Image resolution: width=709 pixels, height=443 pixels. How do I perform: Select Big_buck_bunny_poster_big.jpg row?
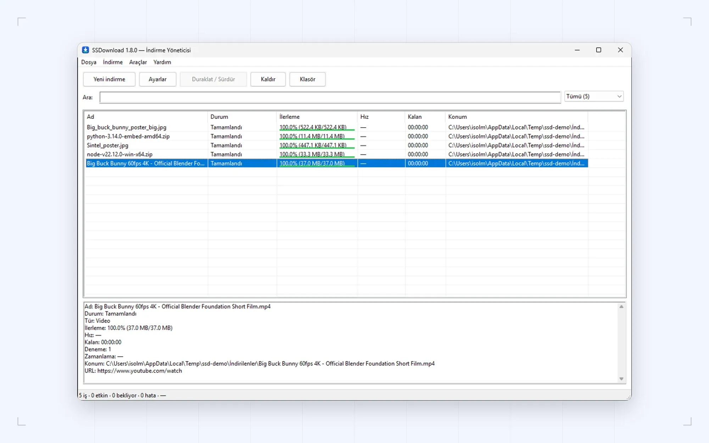click(336, 127)
